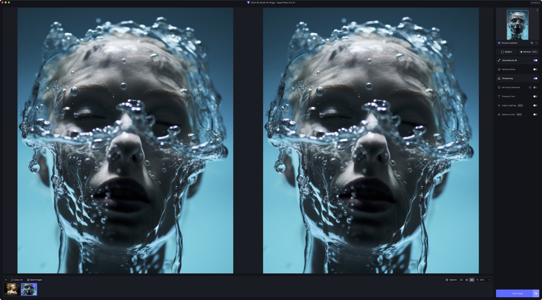The height and width of the screenshot is (300, 542).
Task: Click the Open Images button
Action: 34,280
